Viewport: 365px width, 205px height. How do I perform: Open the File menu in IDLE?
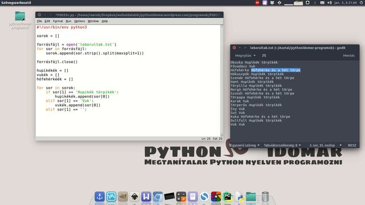39,21
